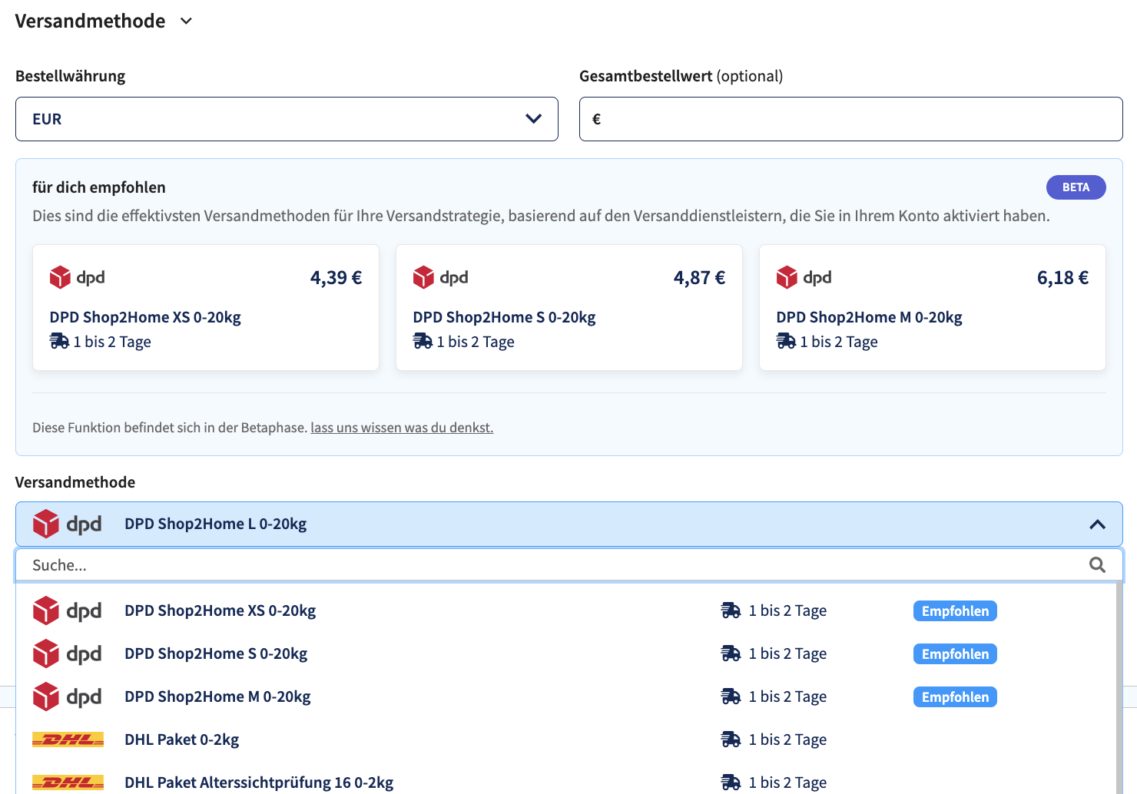This screenshot has height=794, width=1137.
Task: Choose DHL Paket Alterssichtprüfung 16 0-2kg option
Action: (566, 779)
